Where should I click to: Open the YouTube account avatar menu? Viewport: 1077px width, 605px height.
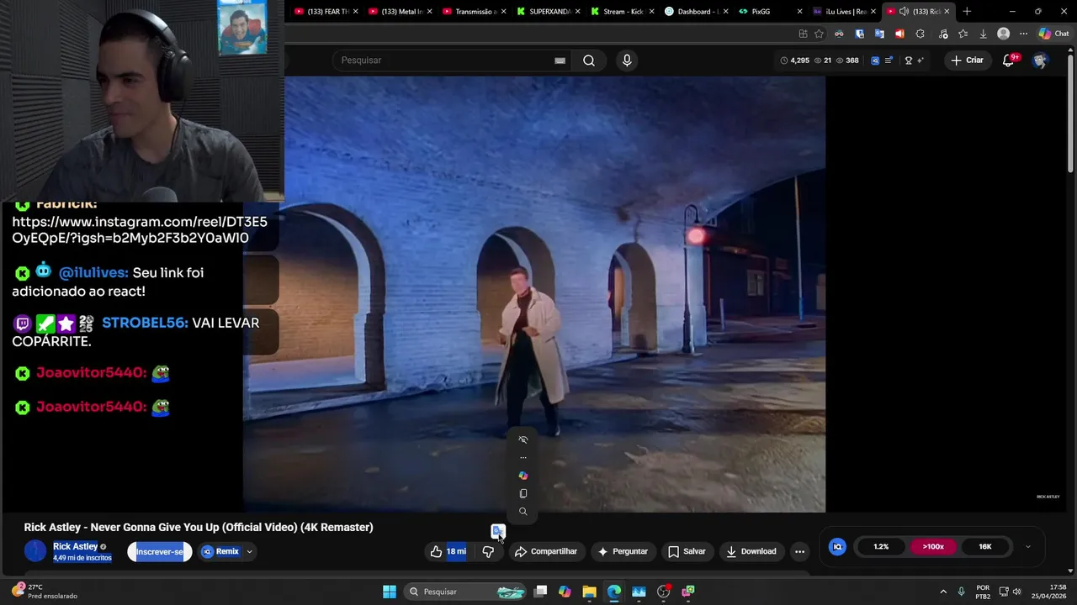(1040, 60)
